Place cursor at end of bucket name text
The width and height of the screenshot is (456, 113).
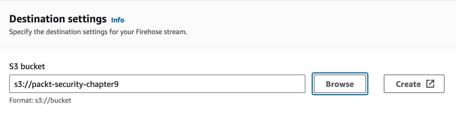(119, 84)
